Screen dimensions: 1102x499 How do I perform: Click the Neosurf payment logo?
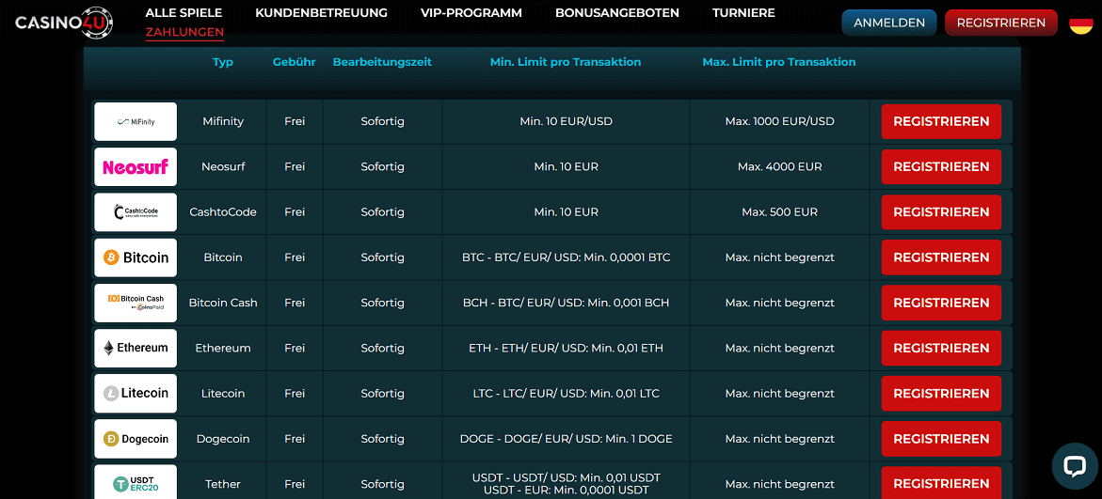point(136,167)
